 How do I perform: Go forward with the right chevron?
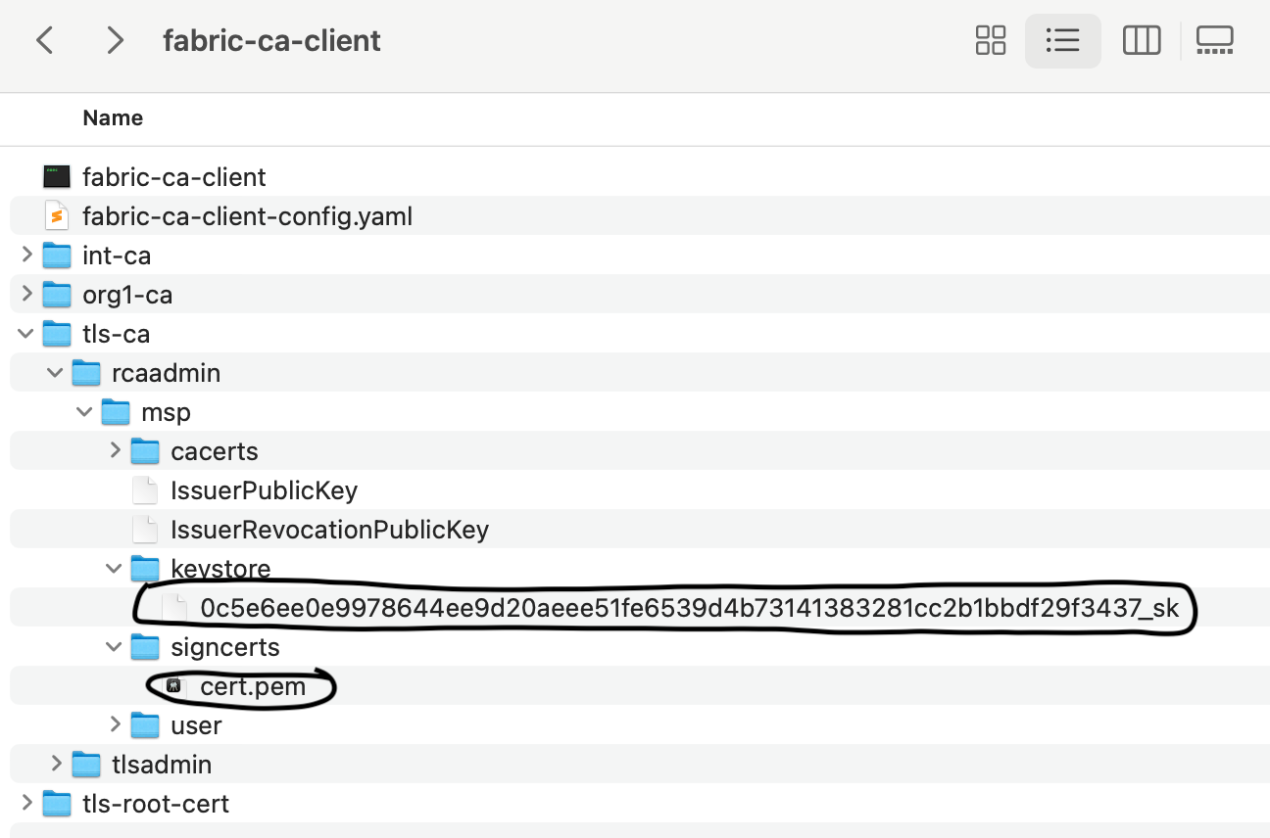coord(115,40)
